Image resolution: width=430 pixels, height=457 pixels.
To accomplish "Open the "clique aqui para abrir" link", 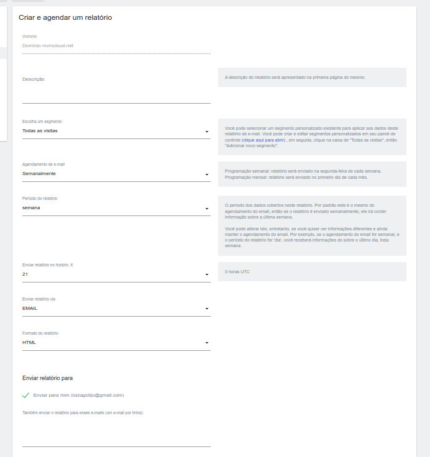I will (x=263, y=140).
